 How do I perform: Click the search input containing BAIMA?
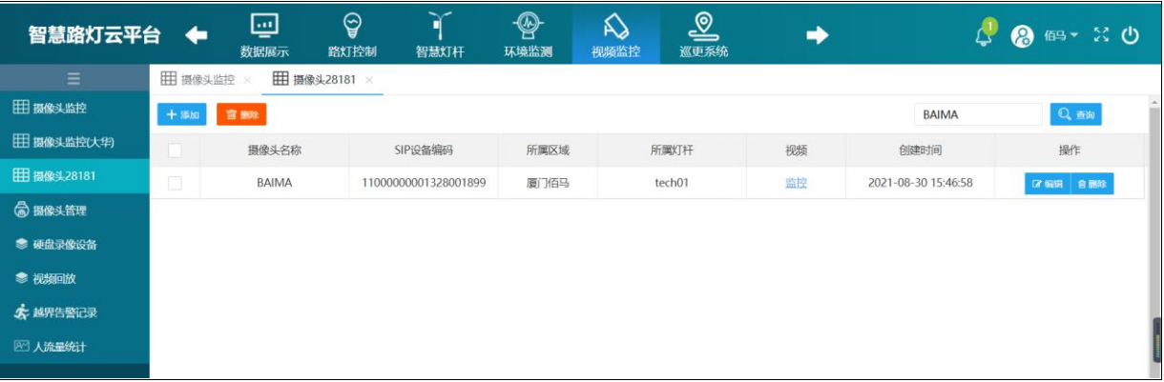pos(978,114)
